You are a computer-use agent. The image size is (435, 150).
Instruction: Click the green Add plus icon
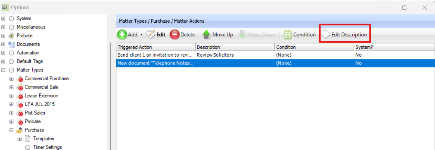[122, 35]
